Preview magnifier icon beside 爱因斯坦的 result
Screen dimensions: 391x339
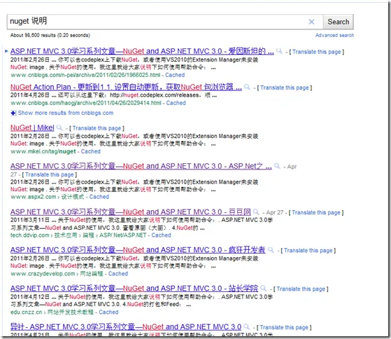click(279, 51)
